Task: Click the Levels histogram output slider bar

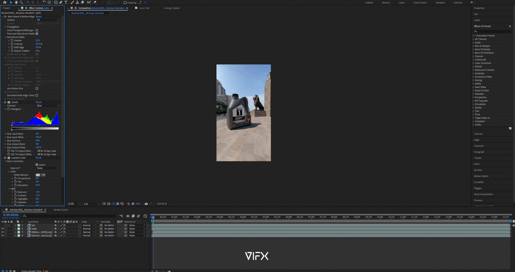Action: (35, 128)
